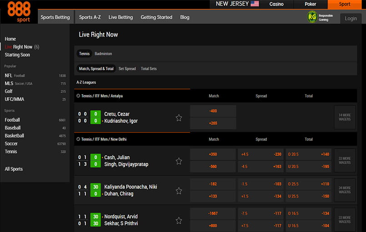The image size is (366, 232).
Task: Bet on Kudriashov, Igor at +265
Action: tap(213, 123)
